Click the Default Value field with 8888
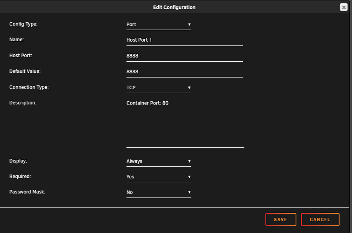 coord(185,72)
